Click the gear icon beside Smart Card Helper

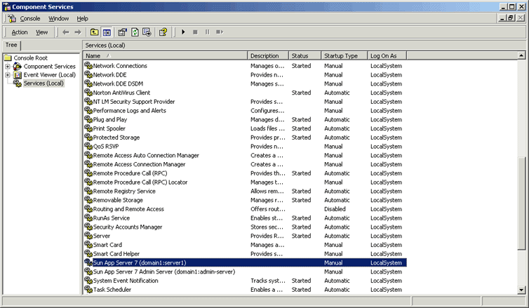tap(88, 253)
